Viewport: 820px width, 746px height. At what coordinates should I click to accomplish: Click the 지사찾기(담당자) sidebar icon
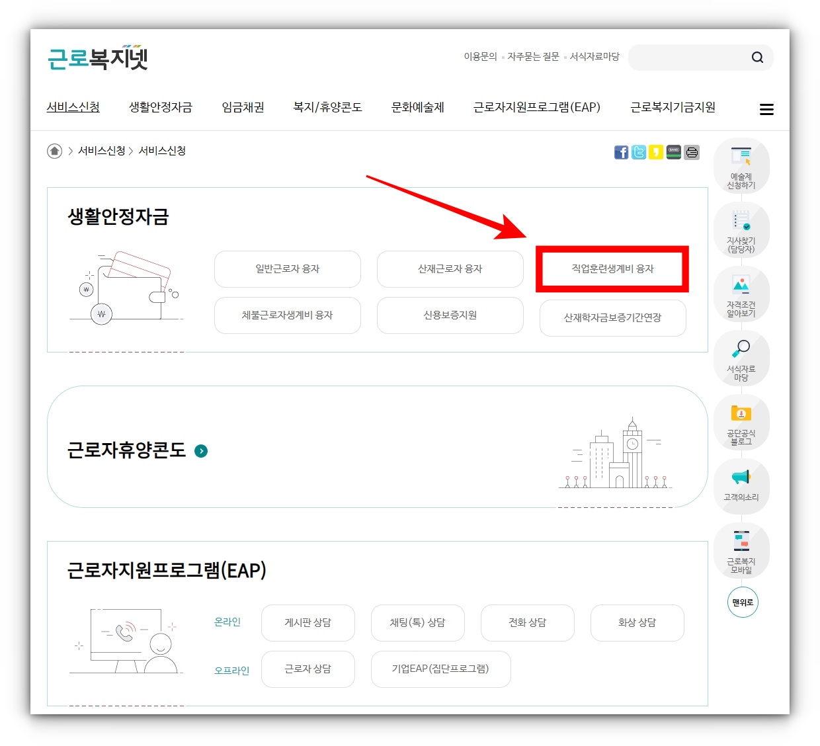[742, 230]
